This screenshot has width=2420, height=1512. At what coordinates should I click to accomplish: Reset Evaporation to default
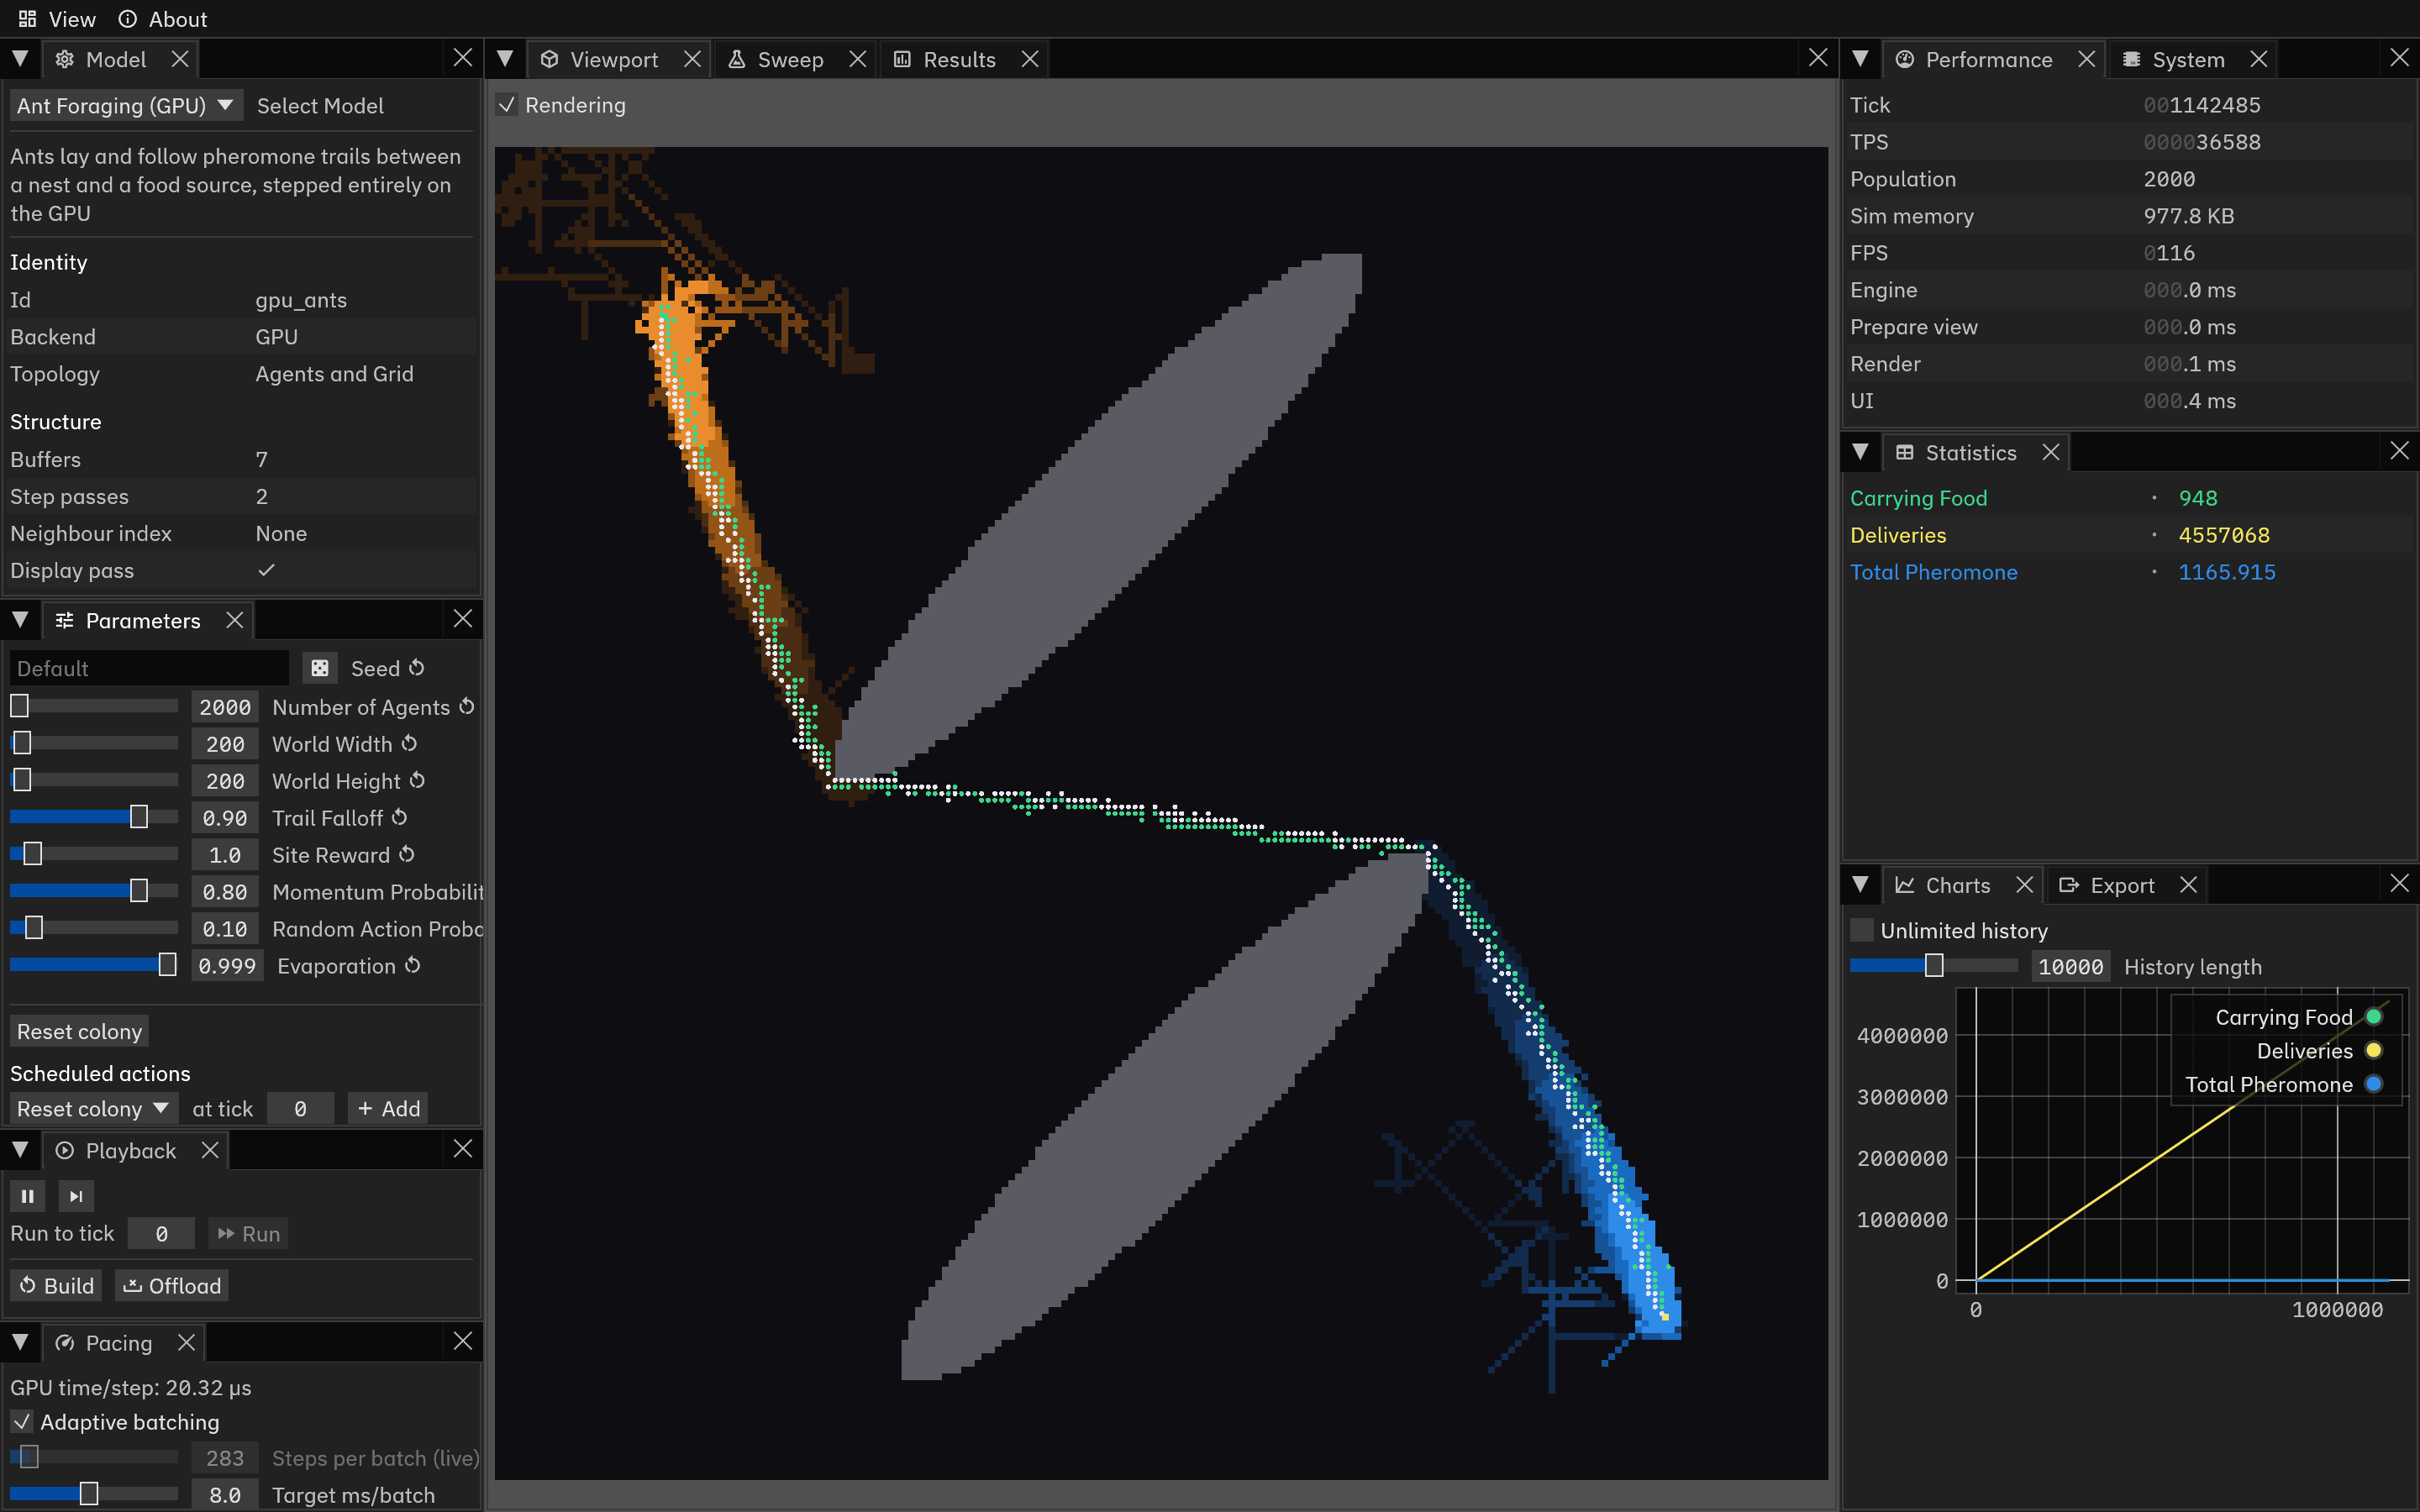coord(413,966)
